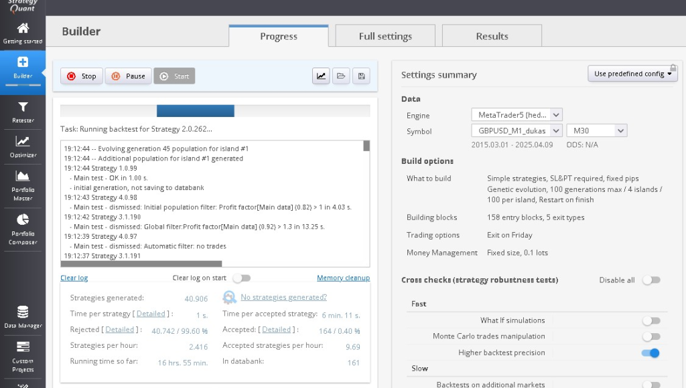Switch to the Full settings tab
The height and width of the screenshot is (388, 686).
385,36
